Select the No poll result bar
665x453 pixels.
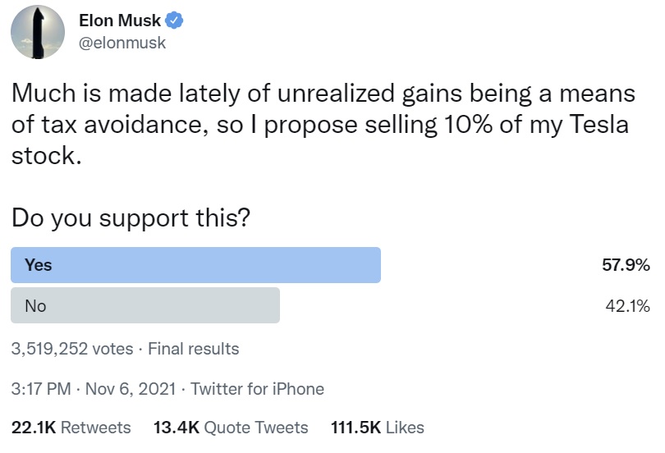click(144, 305)
